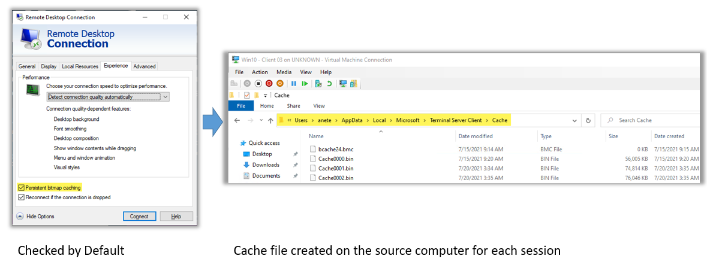Click the forward arrow in Explorer navigation
Screen dimensions: 707x265
coord(250,121)
